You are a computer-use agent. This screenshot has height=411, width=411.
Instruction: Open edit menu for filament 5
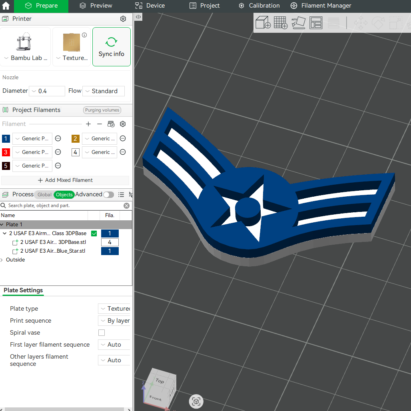pos(58,166)
